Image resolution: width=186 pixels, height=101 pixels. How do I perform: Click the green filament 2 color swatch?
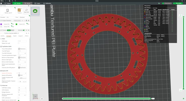(17, 24)
